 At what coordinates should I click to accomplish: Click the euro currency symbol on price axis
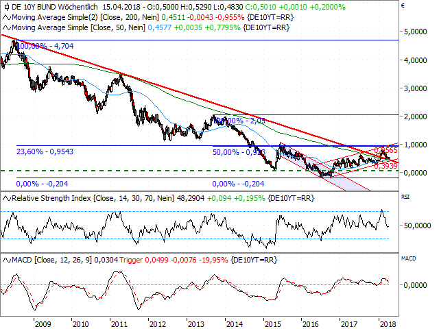click(403, 5)
